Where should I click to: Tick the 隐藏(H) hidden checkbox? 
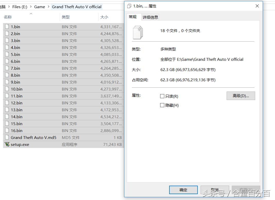(162, 105)
